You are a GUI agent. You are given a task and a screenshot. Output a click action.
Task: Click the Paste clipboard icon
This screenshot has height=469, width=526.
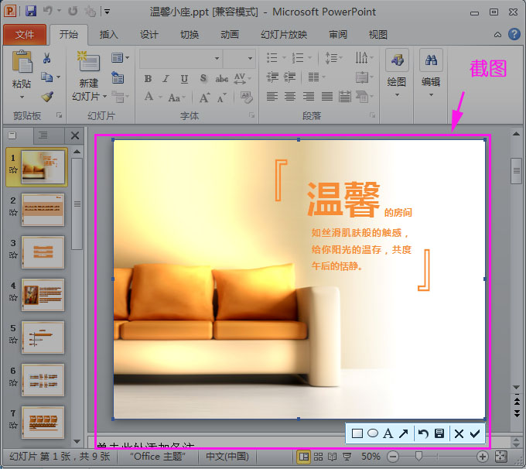point(22,62)
